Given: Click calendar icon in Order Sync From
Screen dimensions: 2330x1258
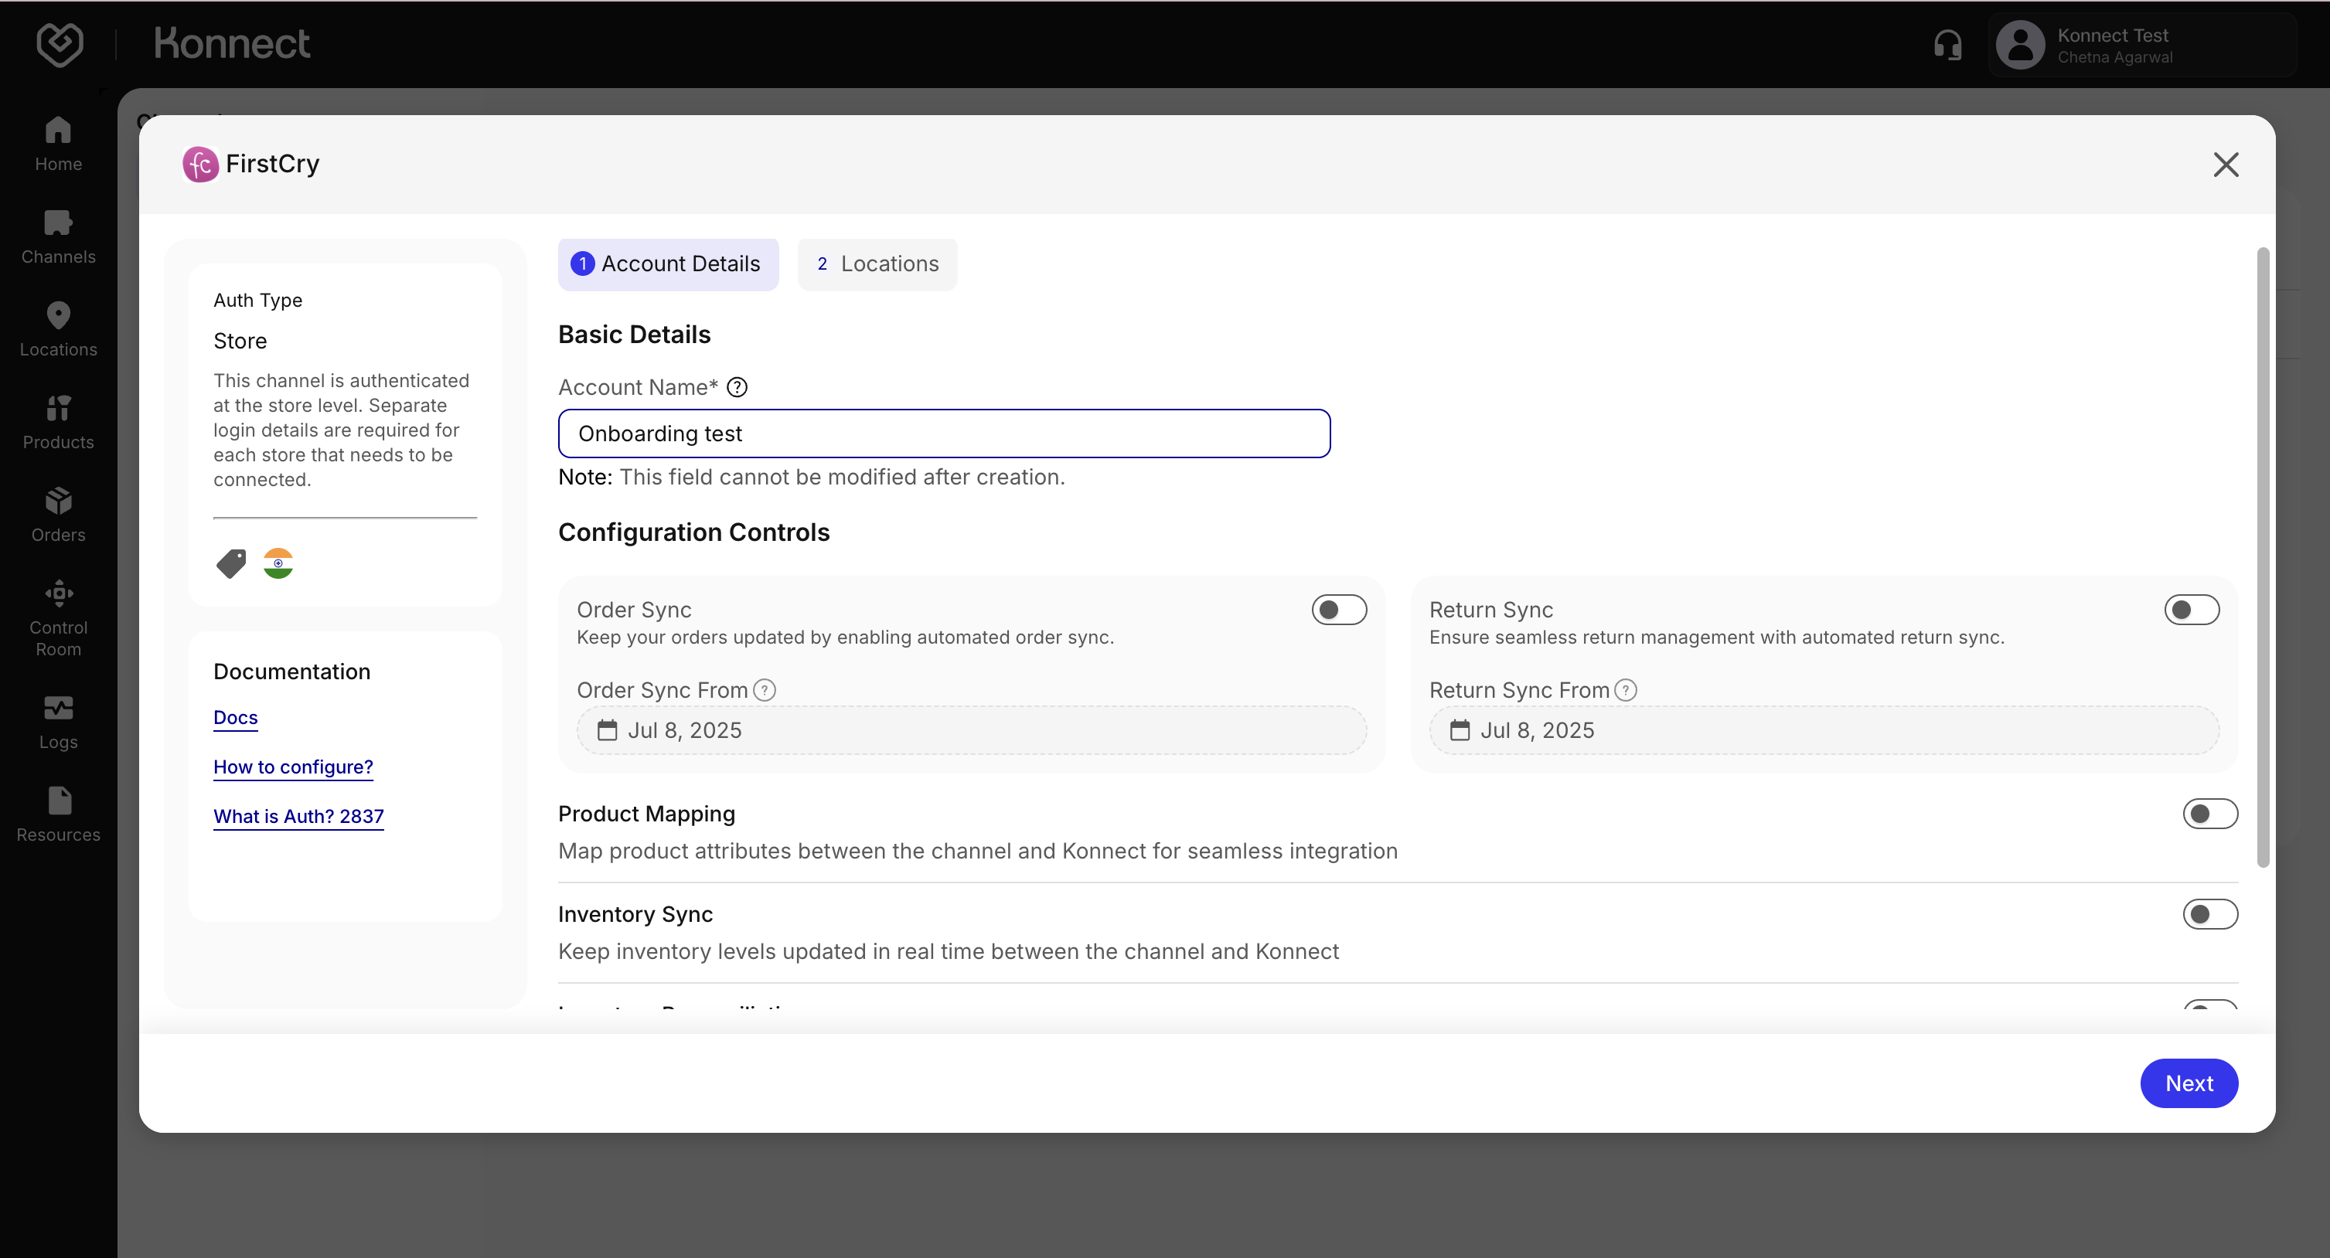Looking at the screenshot, I should 607,729.
